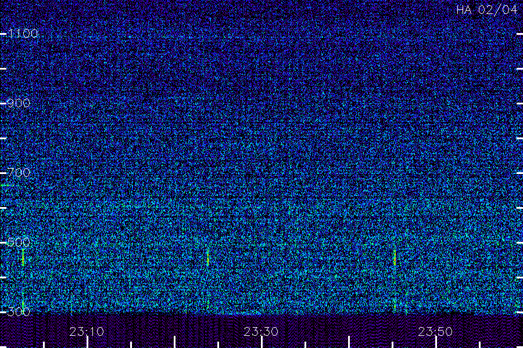Click the tall tick mark under 23:10
This screenshot has width=523, height=348.
pyautogui.click(x=87, y=342)
